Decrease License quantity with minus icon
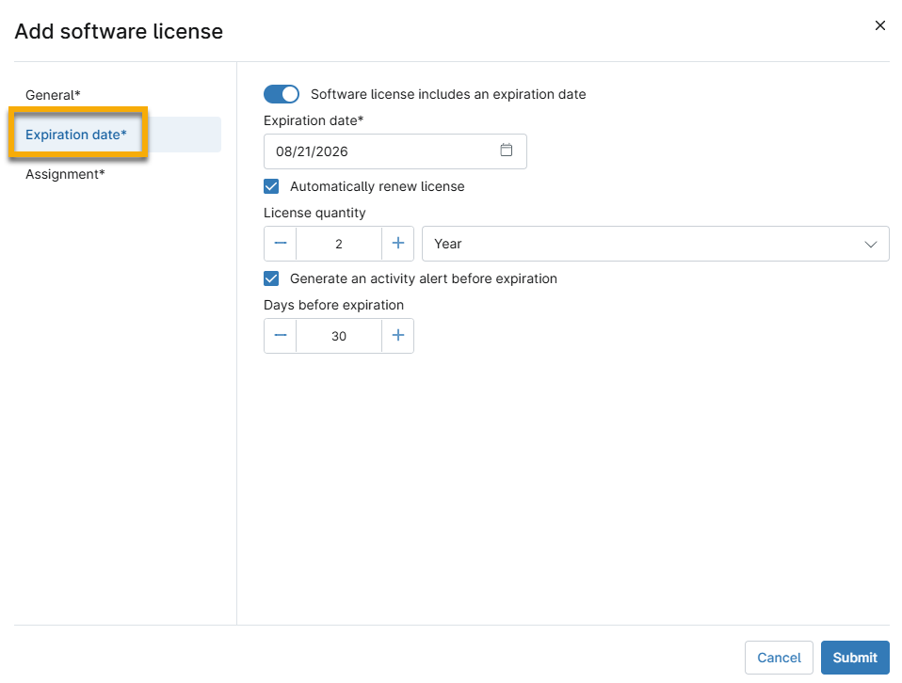Viewport: 902px width, 683px height. [x=281, y=244]
